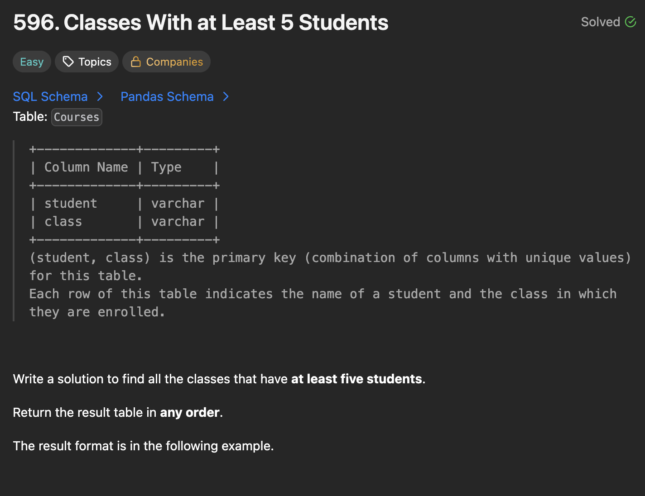Viewport: 645px width, 496px height.
Task: Open the SQL Schema link
Action: [x=50, y=96]
